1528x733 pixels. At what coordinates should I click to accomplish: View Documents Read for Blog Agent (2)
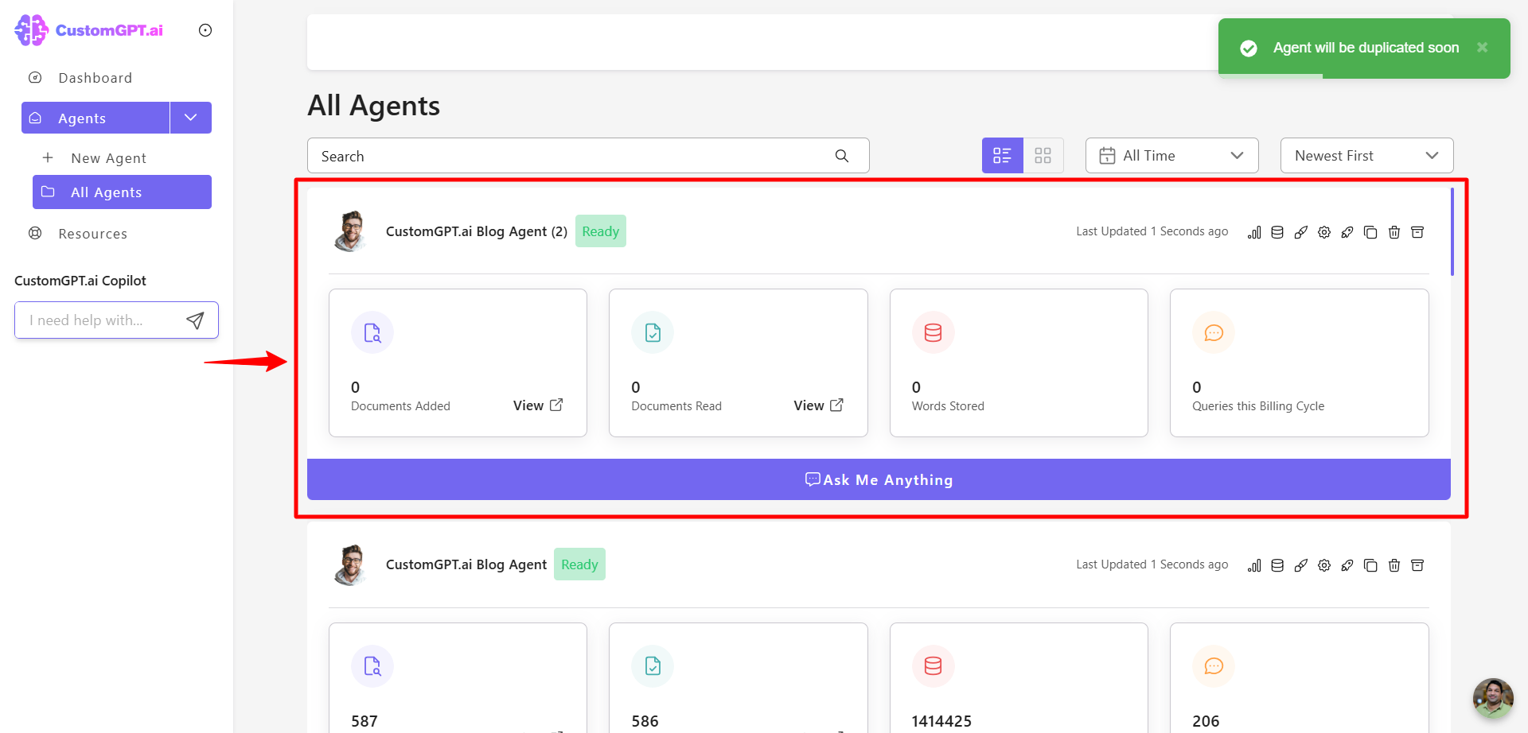[x=818, y=405]
